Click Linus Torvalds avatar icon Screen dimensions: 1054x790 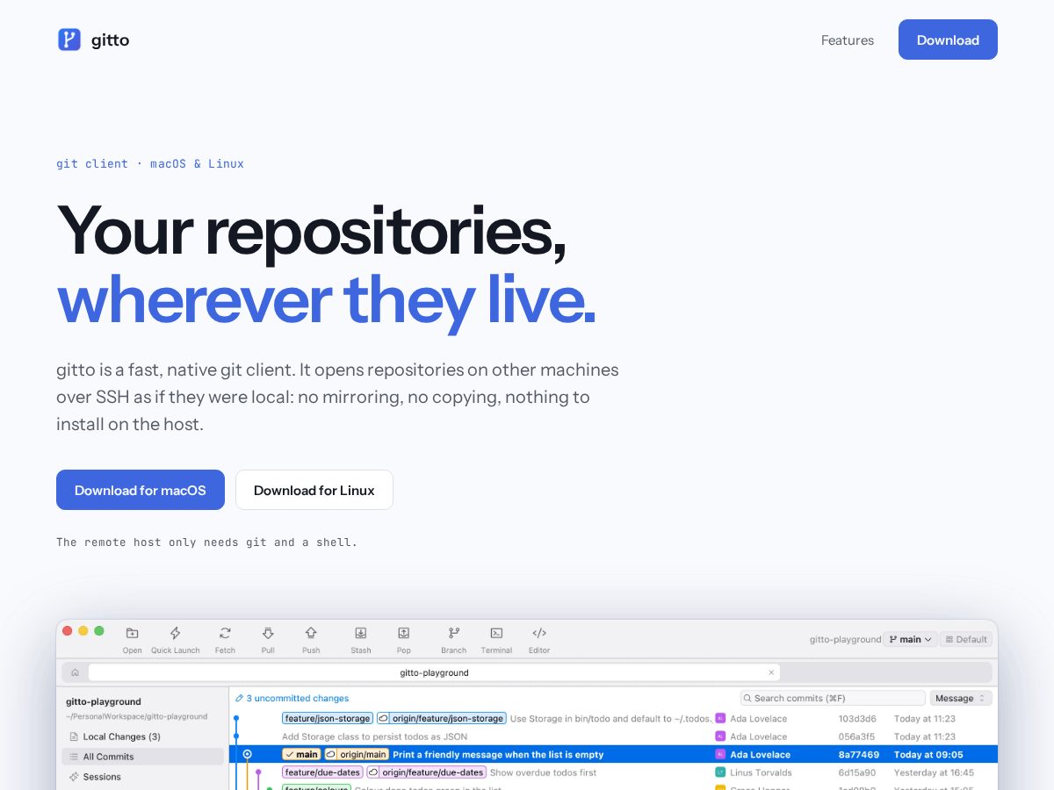click(720, 772)
